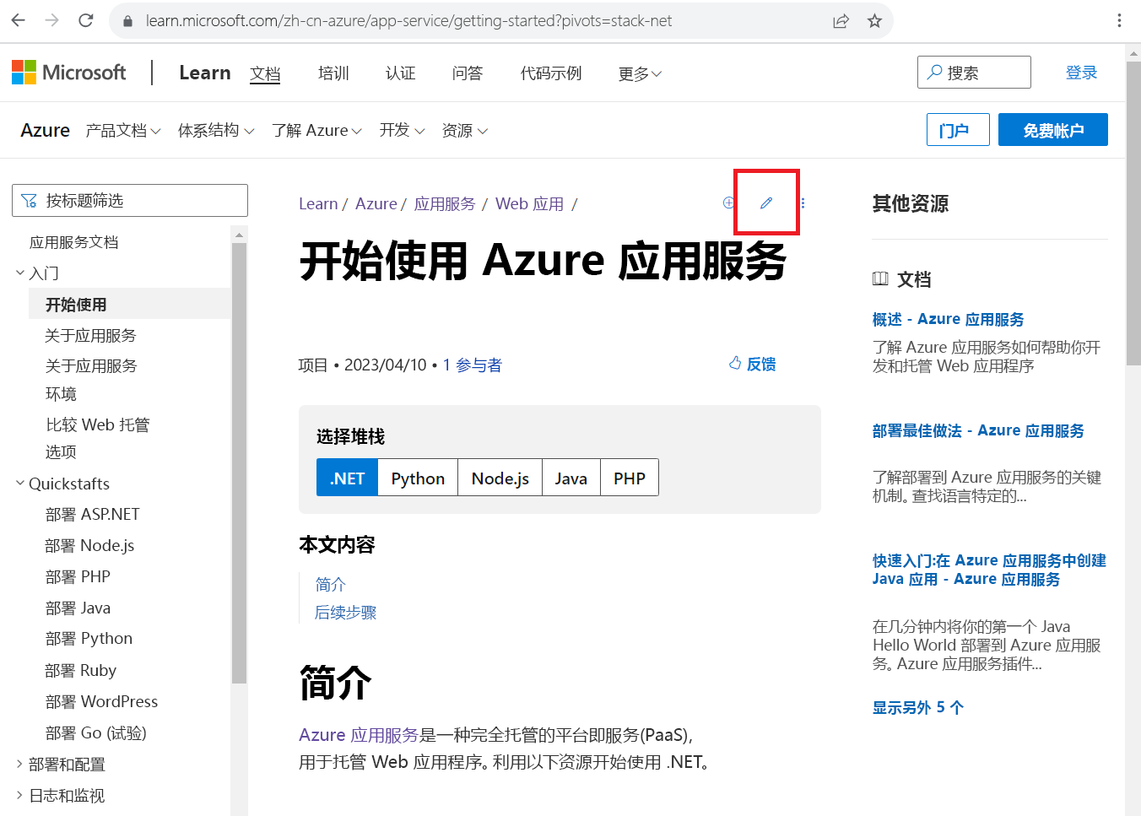This screenshot has width=1141, height=816.
Task: Expand the 部署和配置 tree section
Action: (x=20, y=765)
